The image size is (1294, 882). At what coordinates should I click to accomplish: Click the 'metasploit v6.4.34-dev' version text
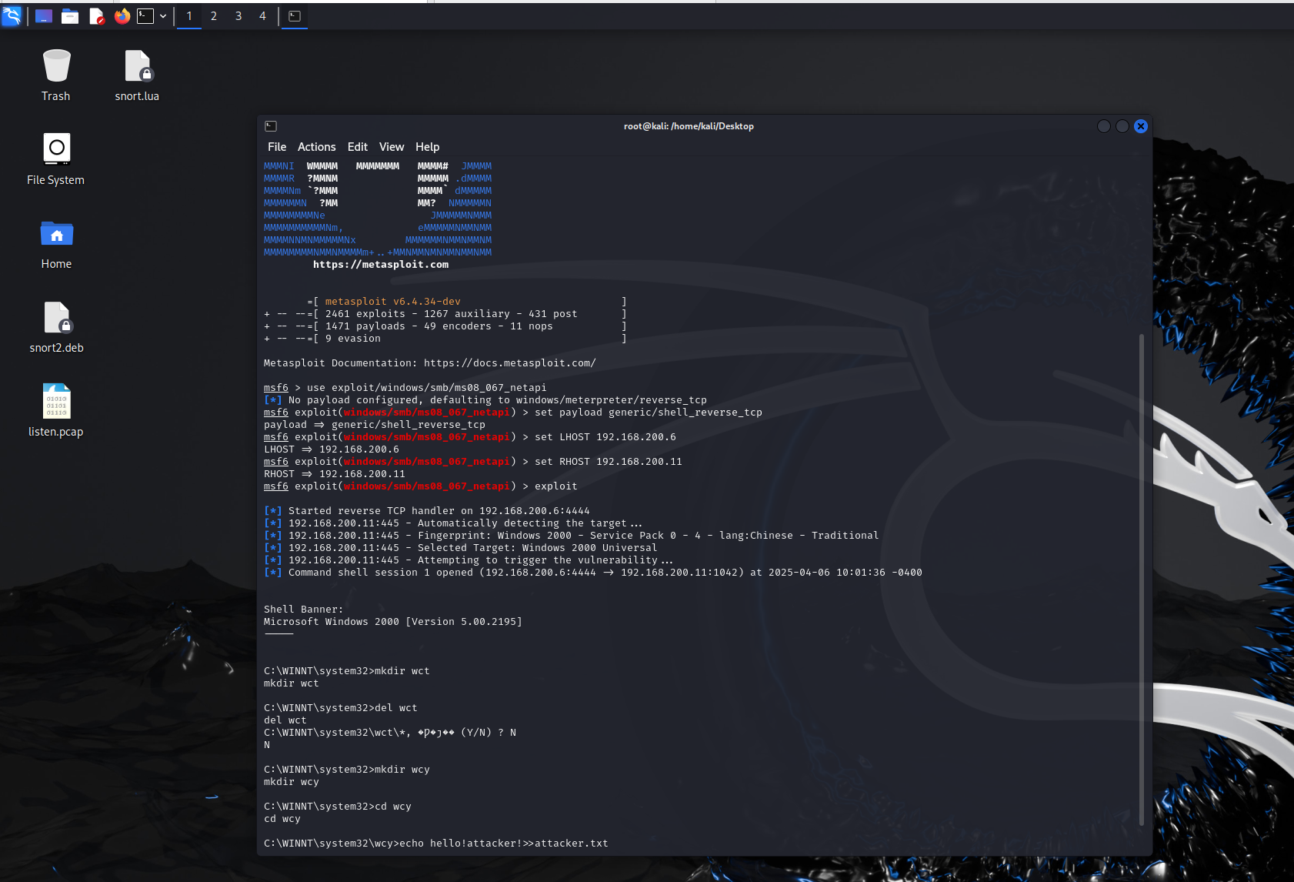click(x=393, y=302)
